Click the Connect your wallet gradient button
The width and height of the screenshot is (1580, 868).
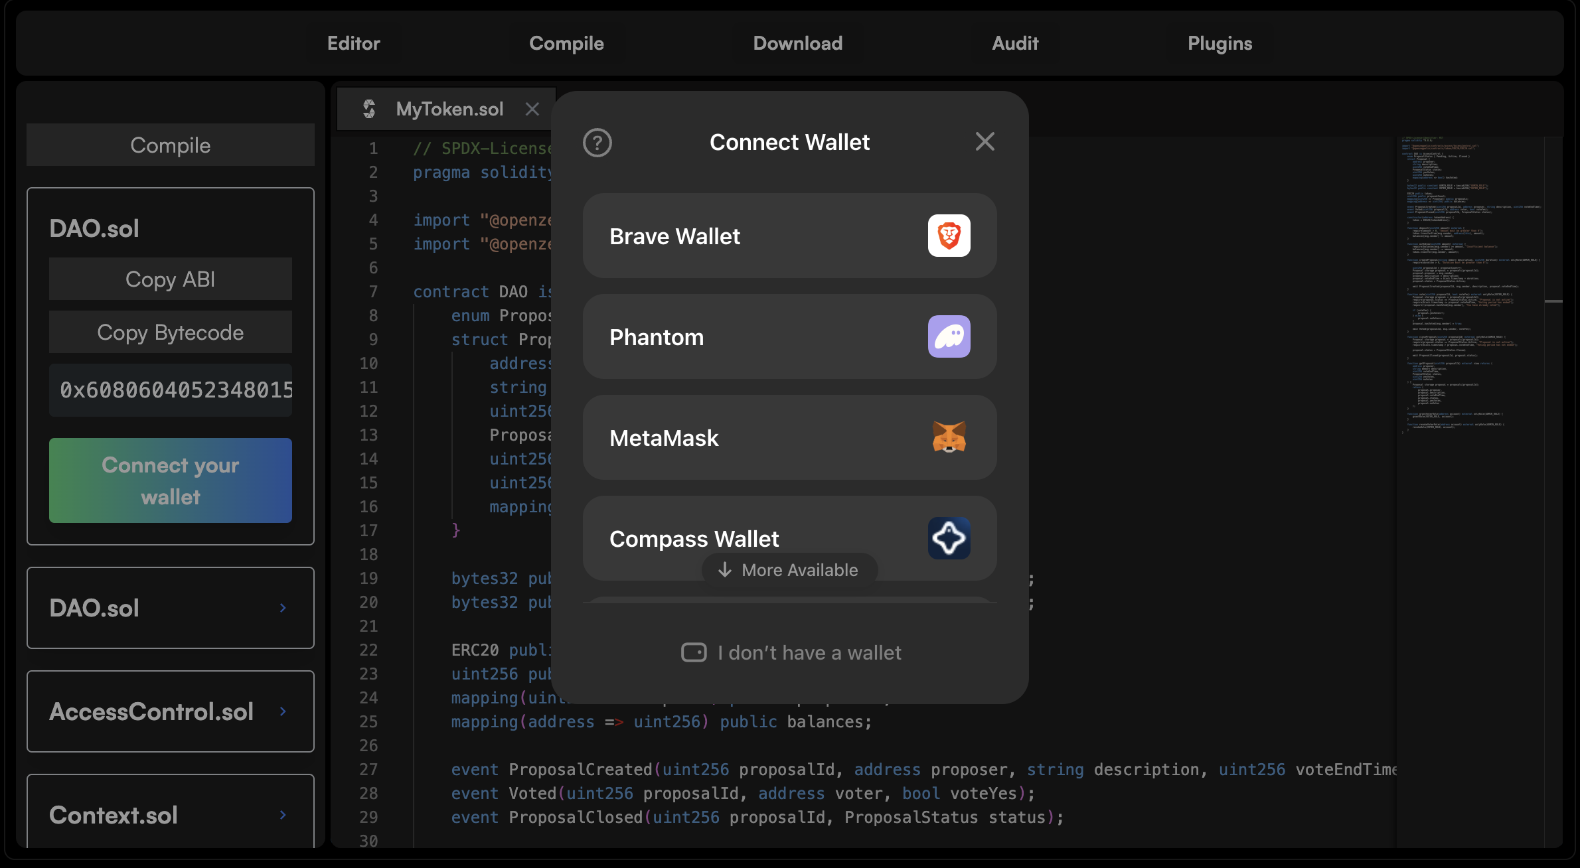(171, 480)
